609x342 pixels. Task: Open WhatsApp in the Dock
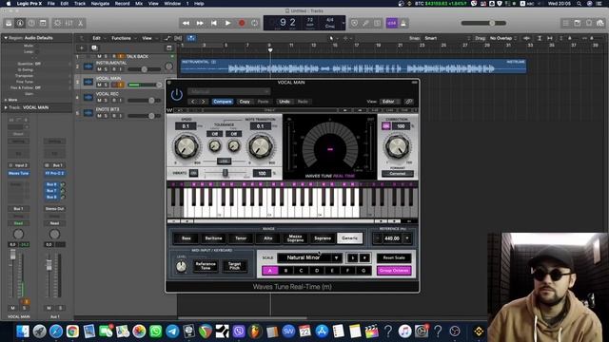click(155, 332)
